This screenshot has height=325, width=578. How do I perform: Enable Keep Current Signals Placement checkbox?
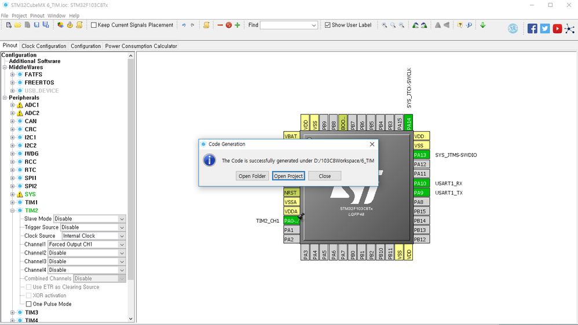[94, 25]
